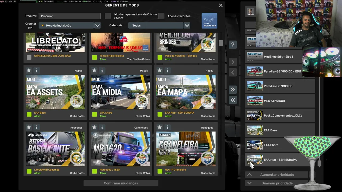Viewport: 342px width, 192px height.
Task: Move selected mod to active list arrow
Action: click(x=233, y=62)
